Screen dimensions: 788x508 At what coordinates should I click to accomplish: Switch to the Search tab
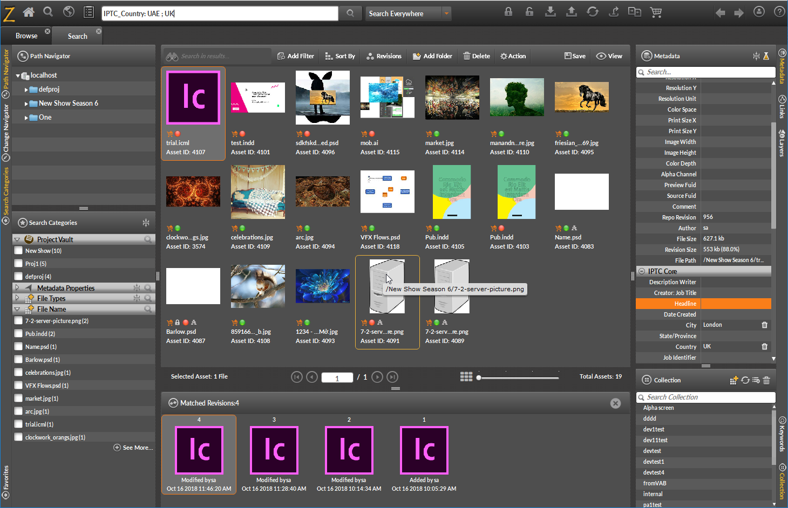77,36
